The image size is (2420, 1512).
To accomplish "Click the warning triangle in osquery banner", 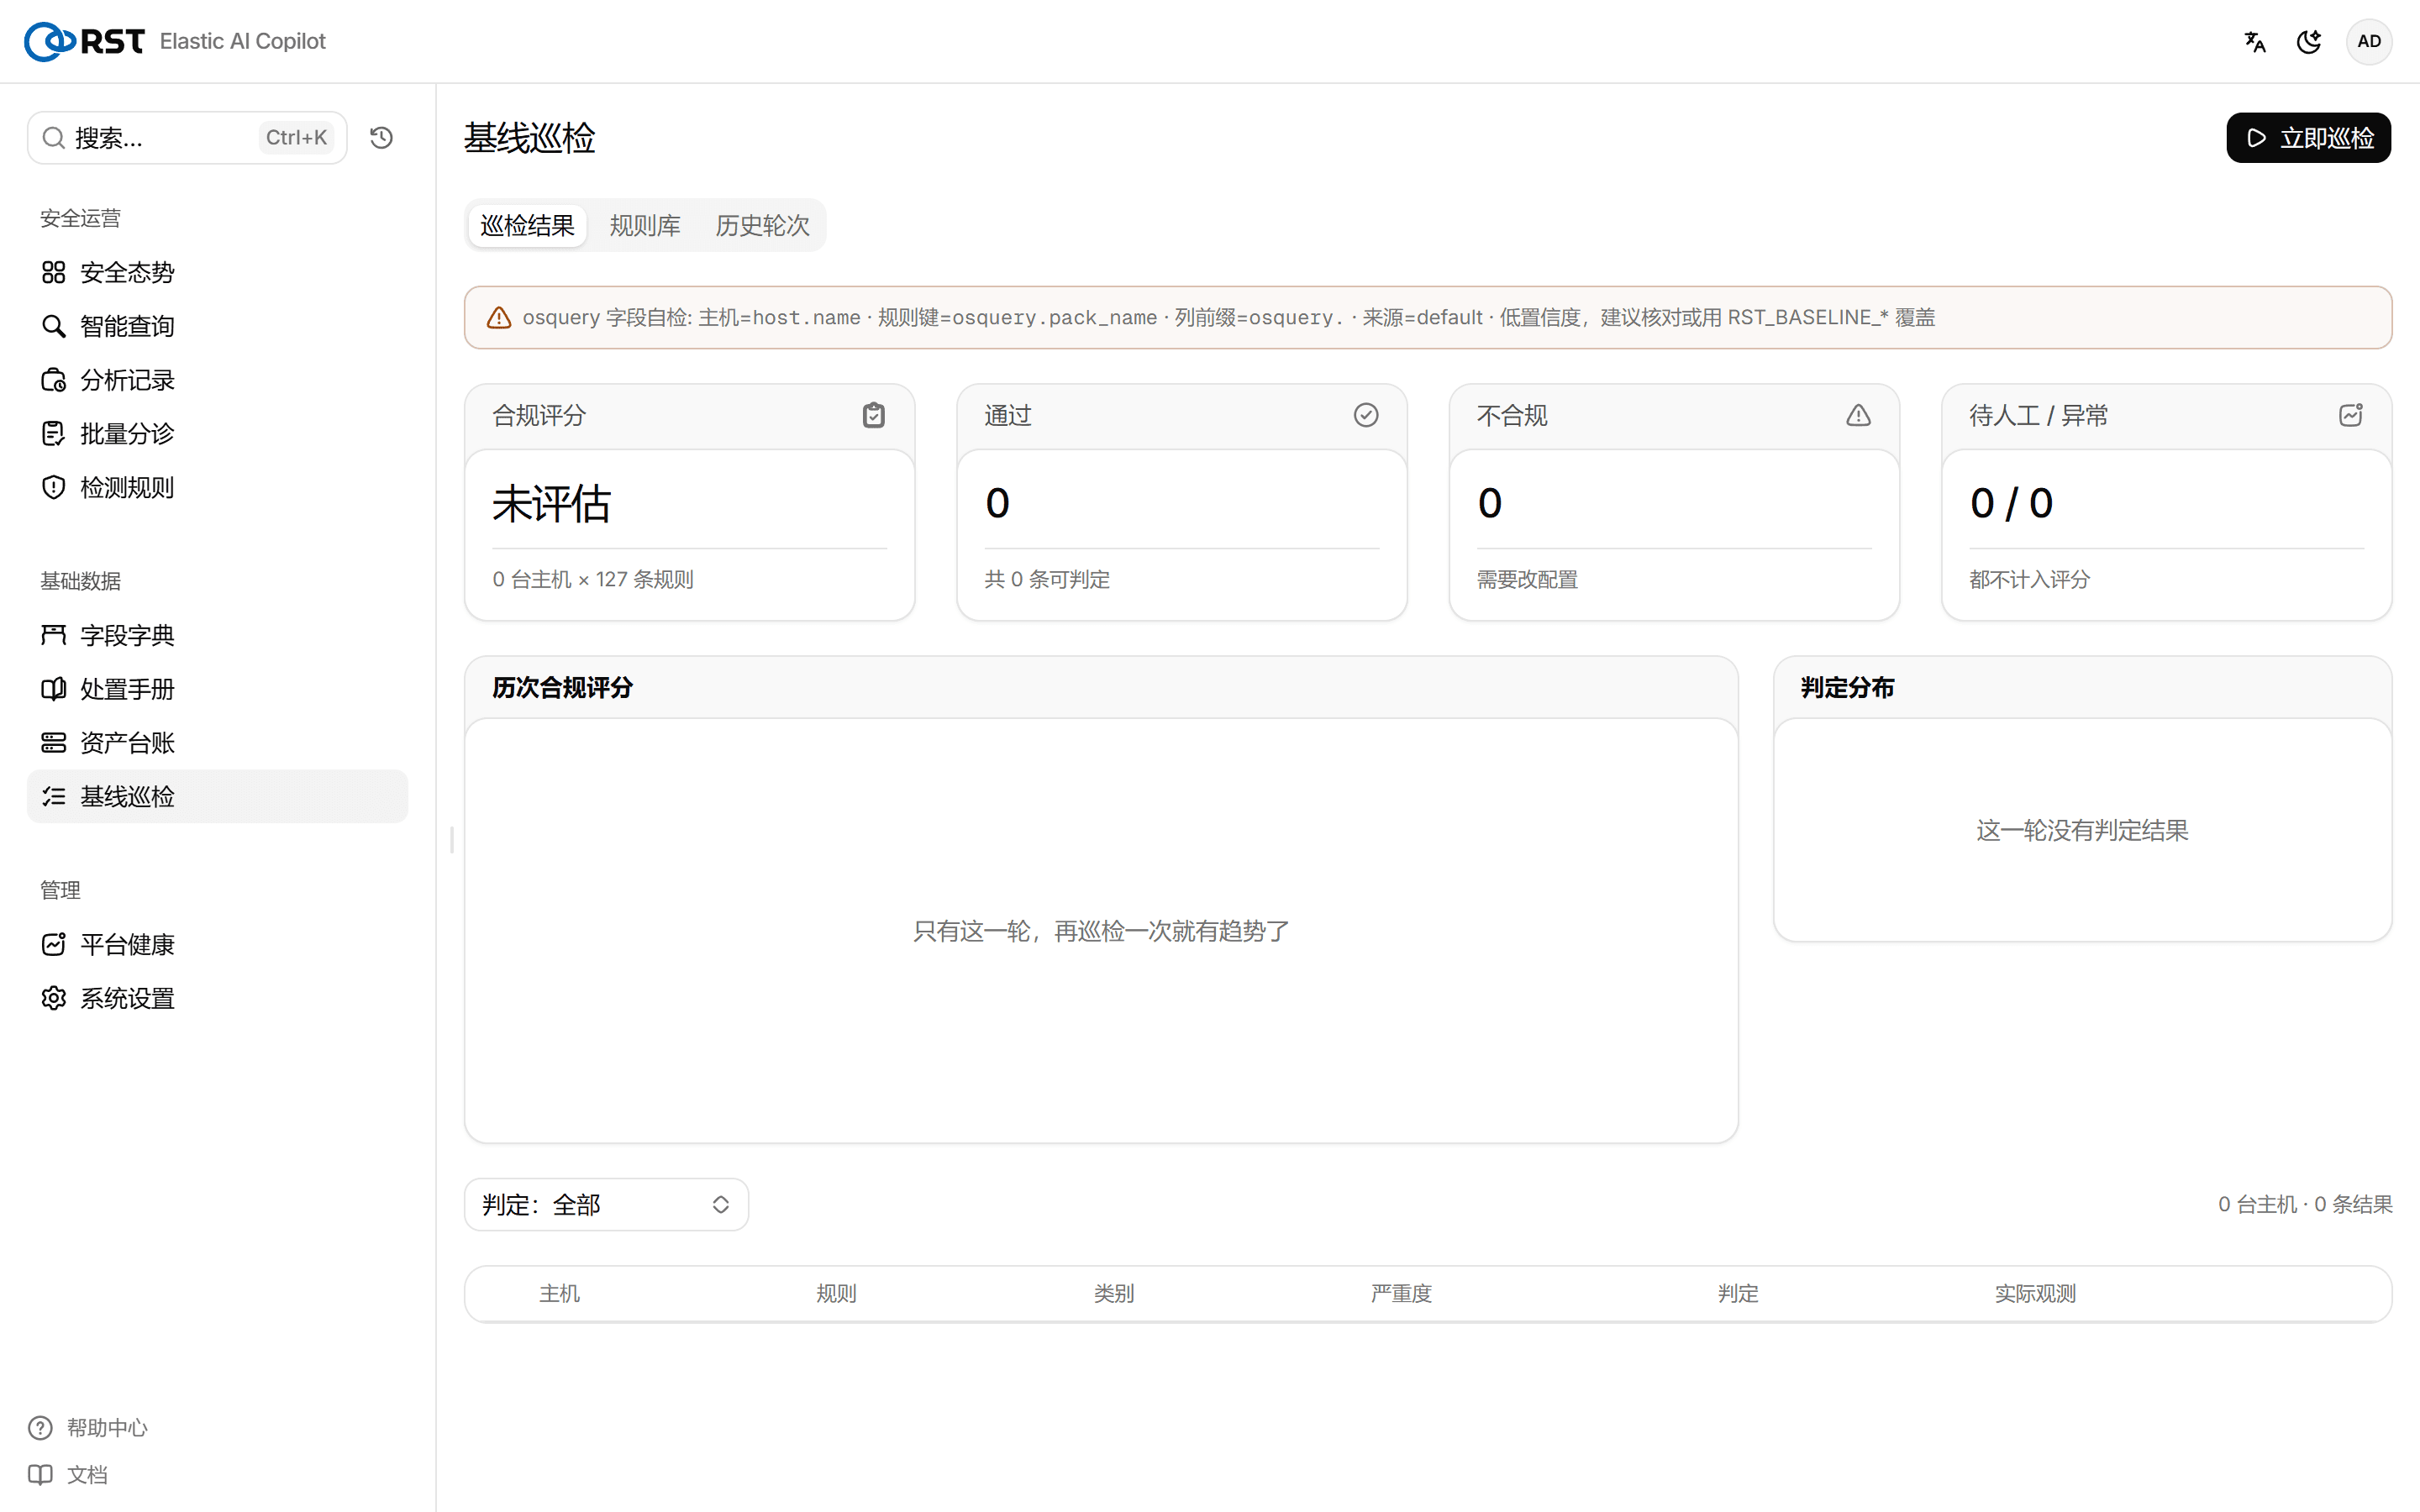I will (499, 318).
